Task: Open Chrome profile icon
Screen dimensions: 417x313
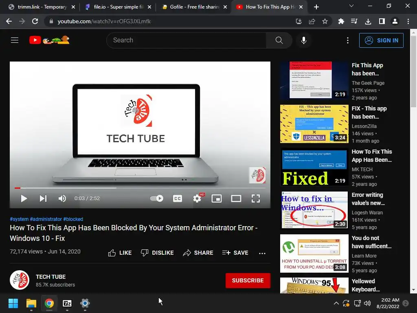Action: click(395, 21)
